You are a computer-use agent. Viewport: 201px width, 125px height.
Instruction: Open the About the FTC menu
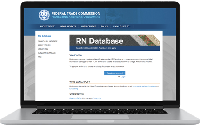coord(47,26)
